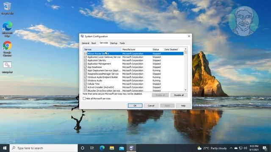Screen dimensions: 271x152
Task: Select the Windows Audio Endpoint Builder row
Action: tap(134, 77)
